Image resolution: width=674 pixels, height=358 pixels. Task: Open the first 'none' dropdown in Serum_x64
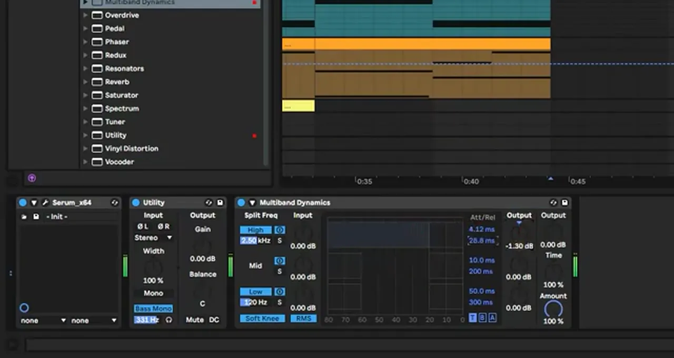pyautogui.click(x=43, y=321)
